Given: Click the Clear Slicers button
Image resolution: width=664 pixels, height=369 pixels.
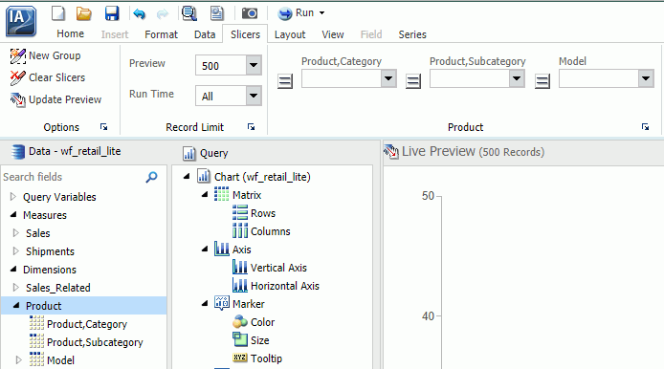Looking at the screenshot, I should [x=48, y=77].
